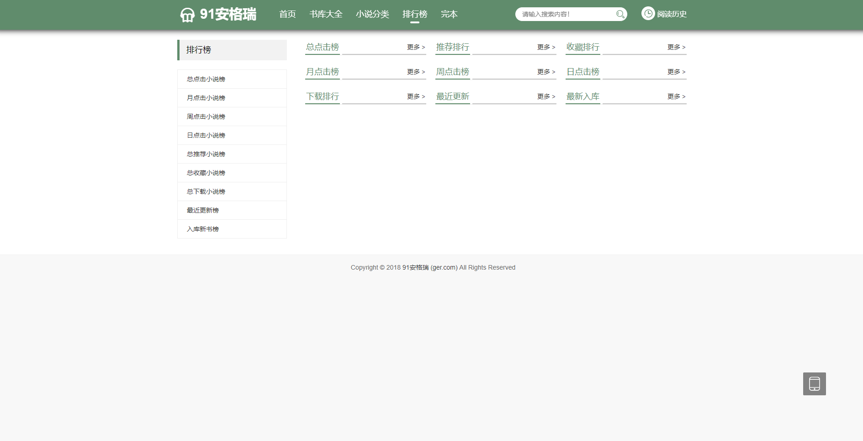Go to 首页 in navigation bar
The image size is (863, 441).
pyautogui.click(x=287, y=14)
